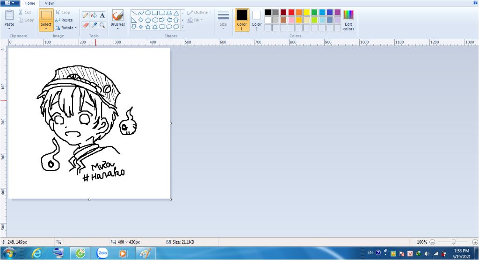Switch to the View ribbon tab
479x260 pixels.
click(49, 3)
